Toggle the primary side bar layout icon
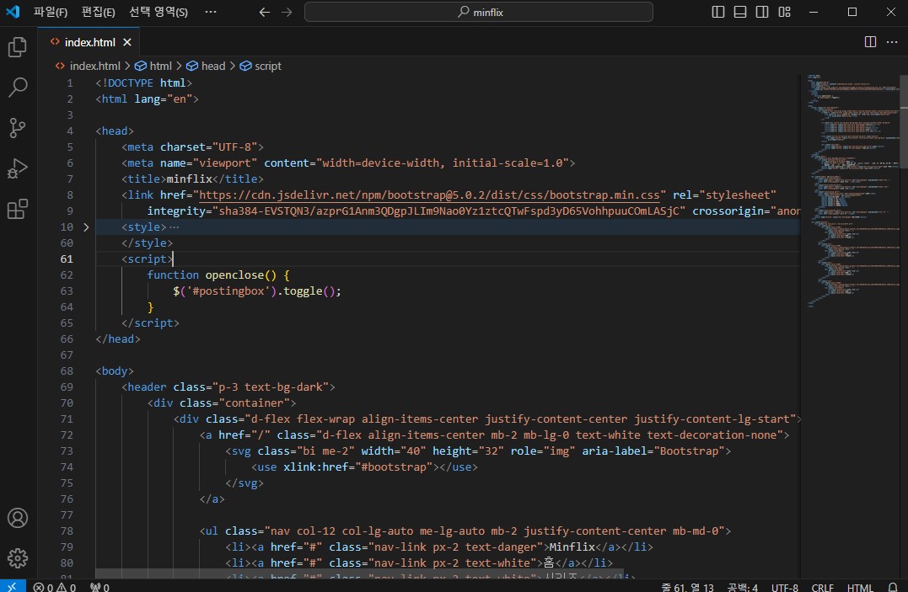Screen dimensions: 908x592 point(718,12)
